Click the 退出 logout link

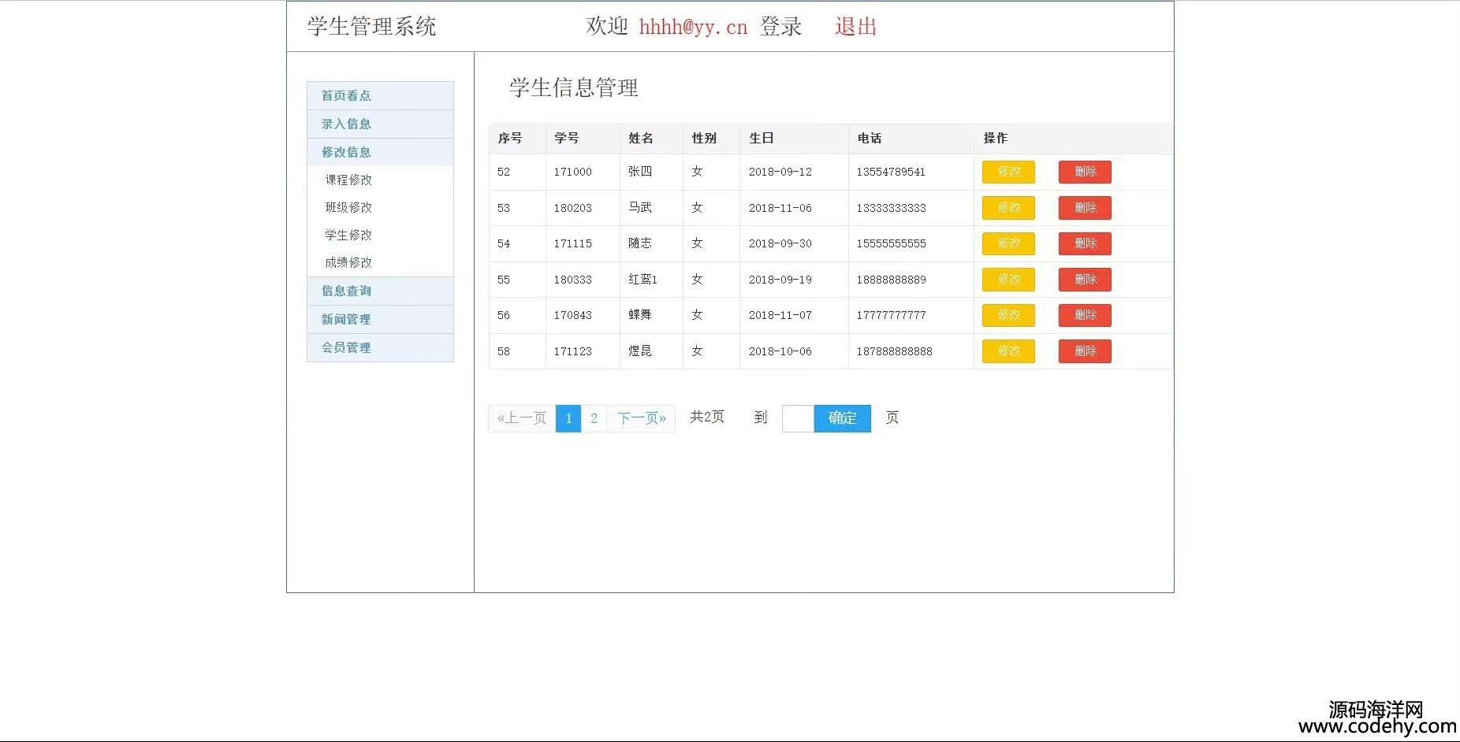tap(855, 27)
